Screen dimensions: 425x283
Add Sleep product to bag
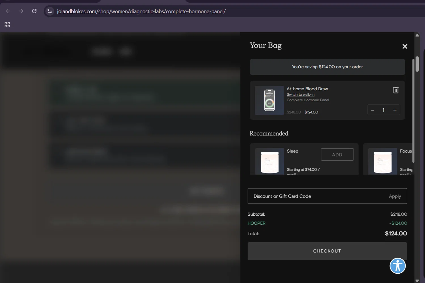[337, 155]
